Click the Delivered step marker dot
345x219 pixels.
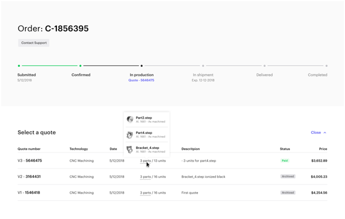[x=264, y=66]
